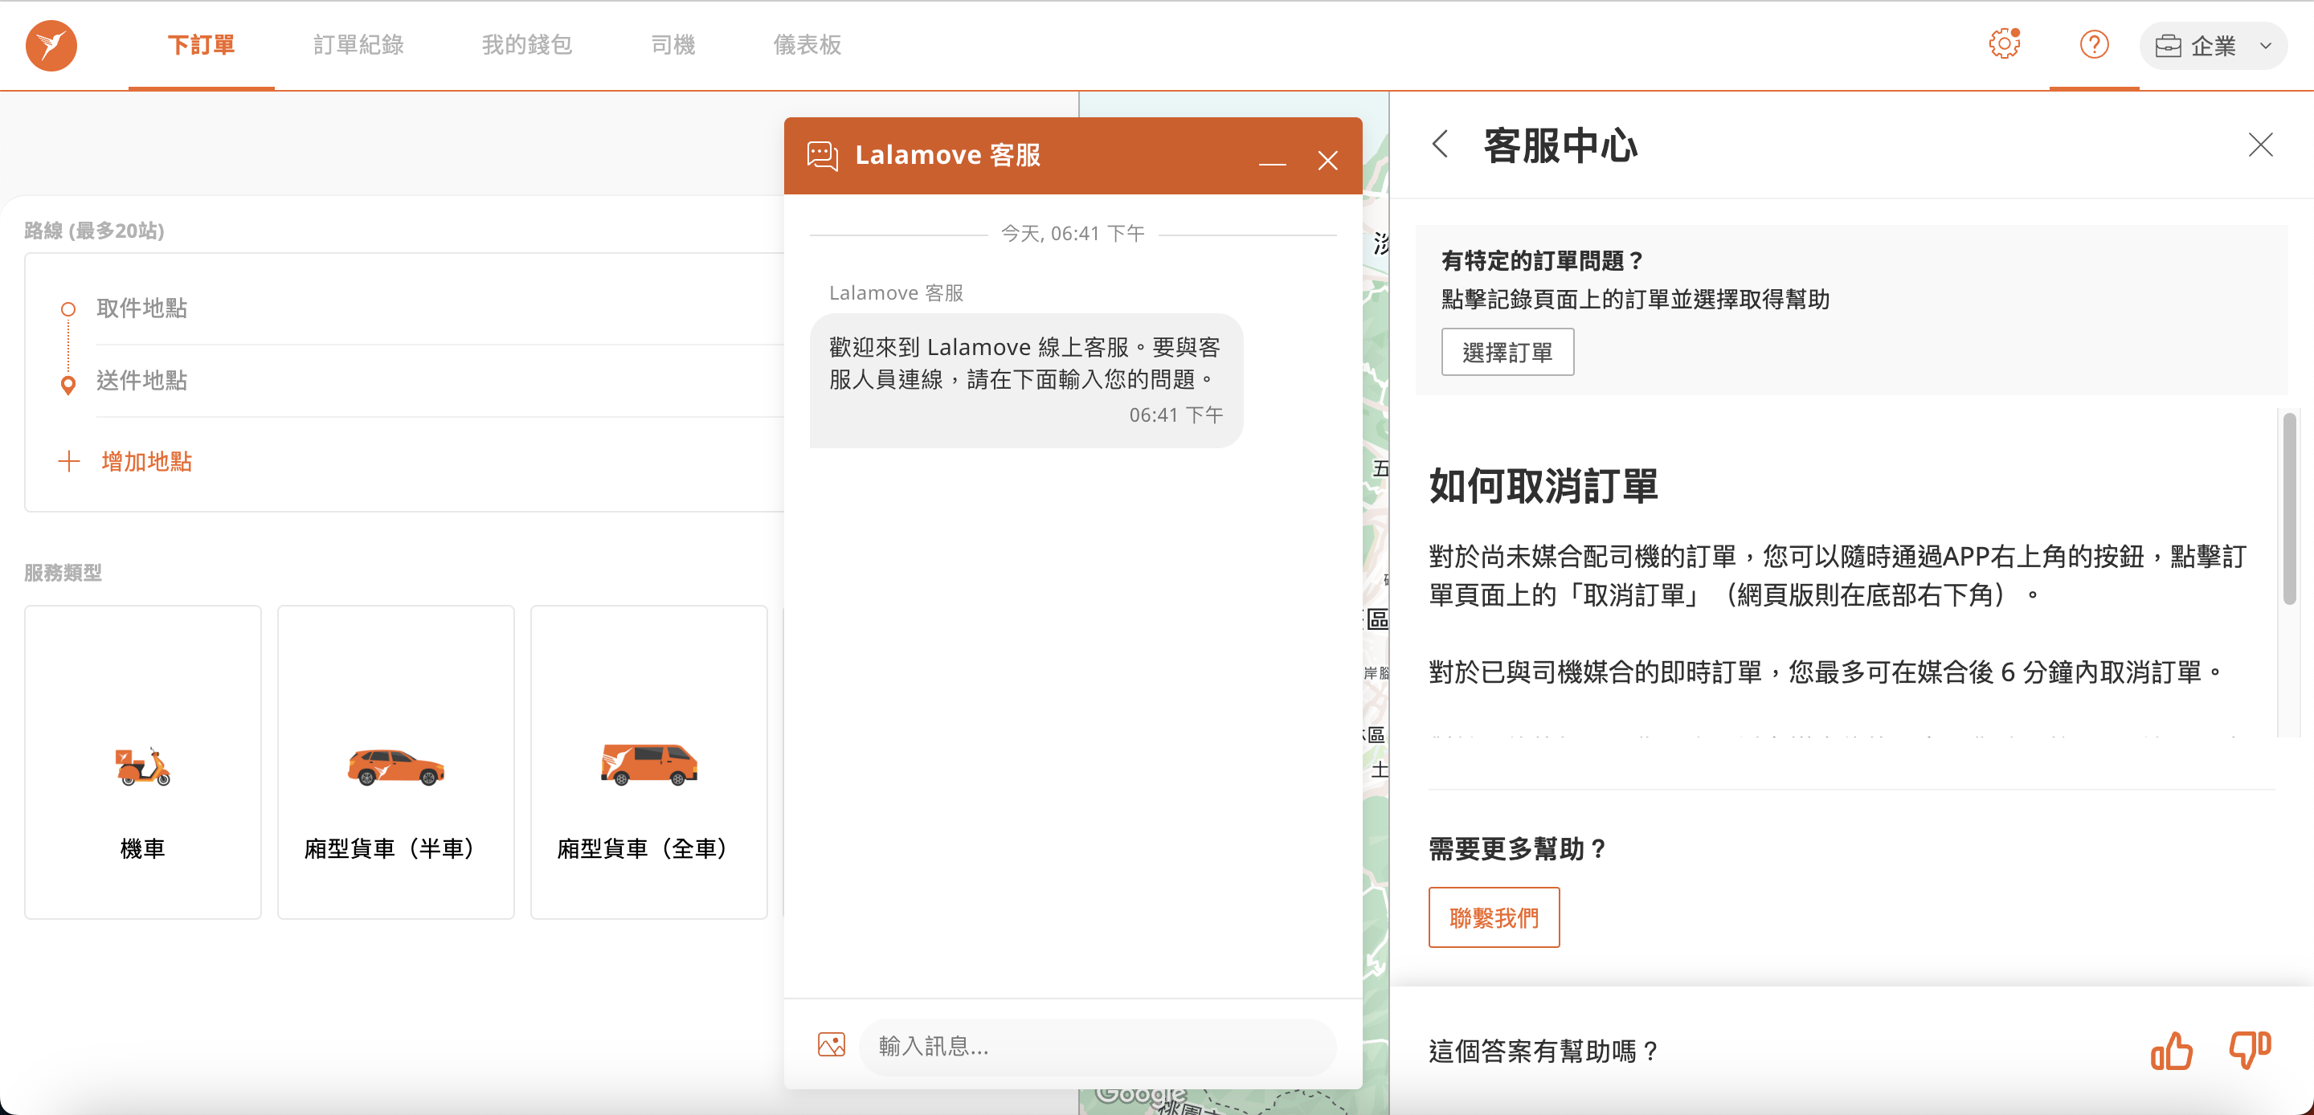Click the 這個答案有幫助嗎？ text

tap(1543, 1052)
